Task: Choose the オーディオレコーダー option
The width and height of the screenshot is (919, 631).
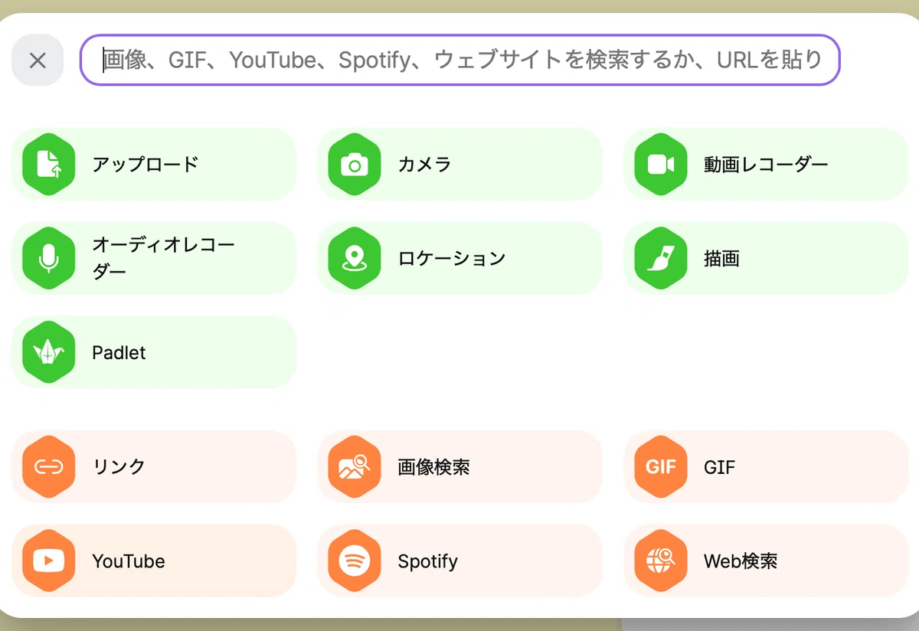Action: pos(154,258)
